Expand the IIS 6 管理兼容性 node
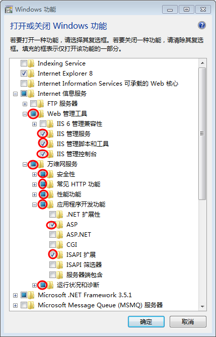This screenshot has height=337, width=216. click(x=34, y=124)
